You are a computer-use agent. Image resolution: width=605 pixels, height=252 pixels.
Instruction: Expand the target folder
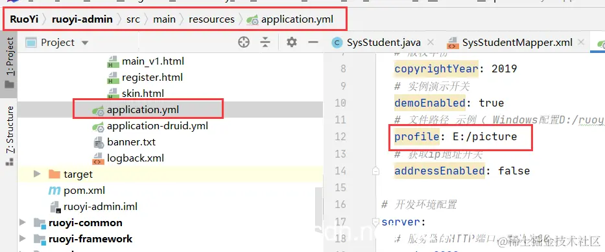coord(37,174)
